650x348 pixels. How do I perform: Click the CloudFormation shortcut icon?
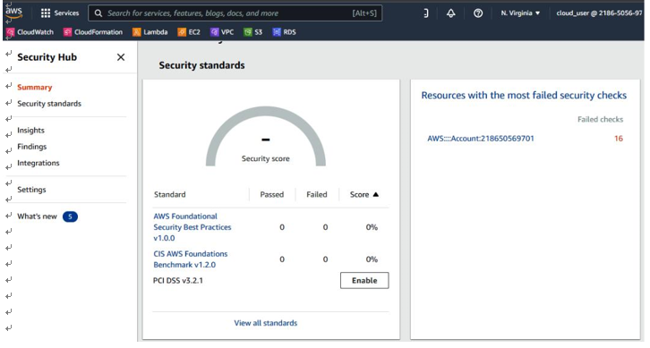(x=67, y=32)
